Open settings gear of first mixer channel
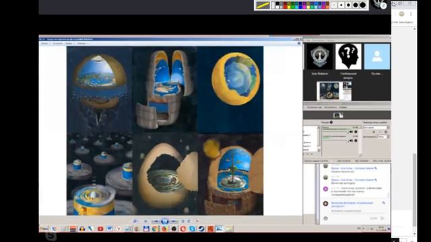431x242 pixels. [x=356, y=132]
